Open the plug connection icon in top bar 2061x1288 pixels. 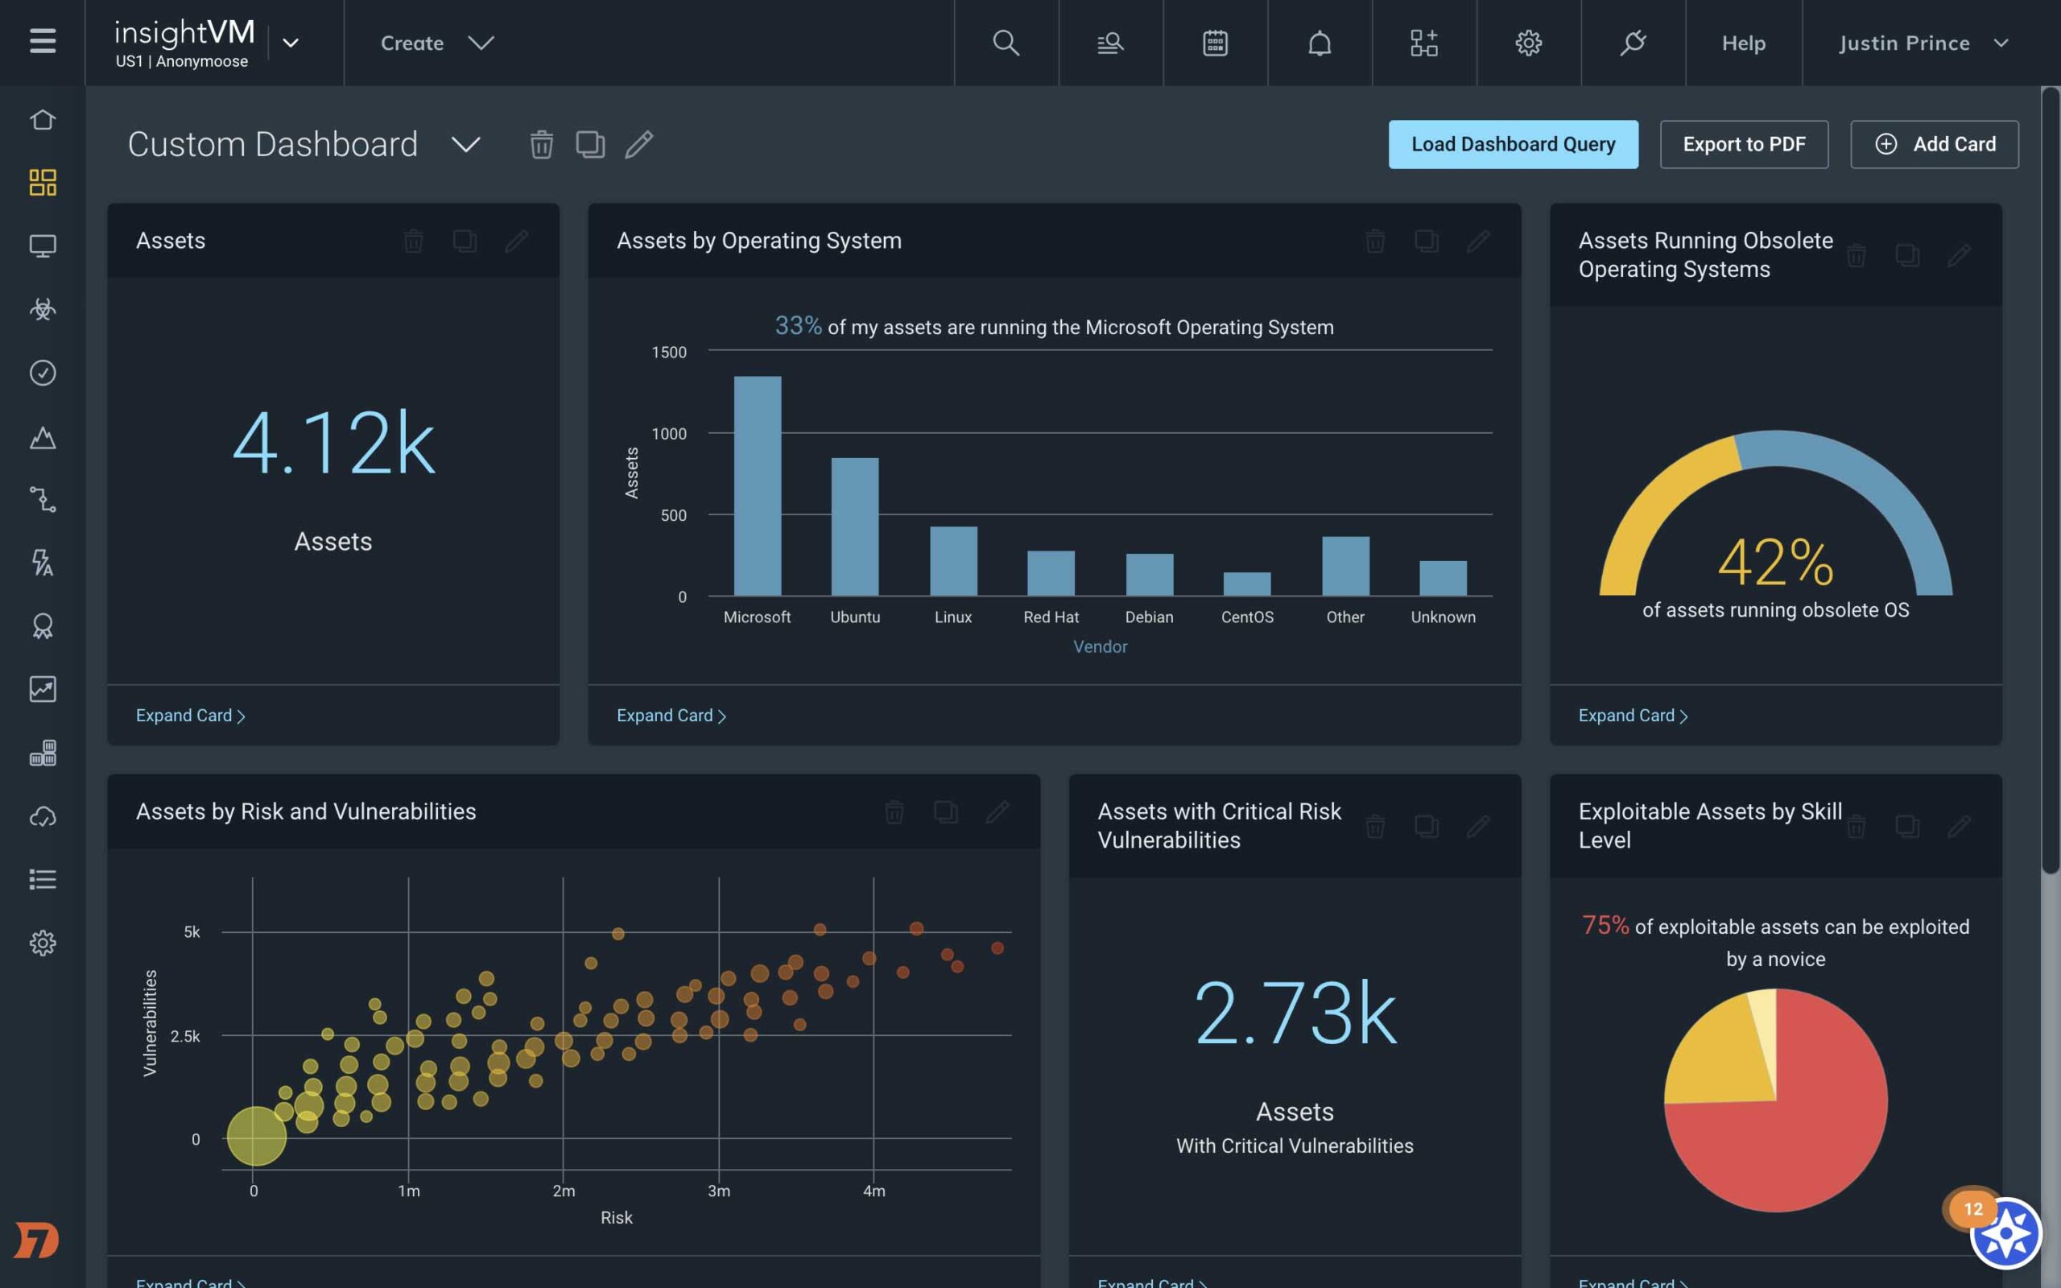click(x=1633, y=43)
